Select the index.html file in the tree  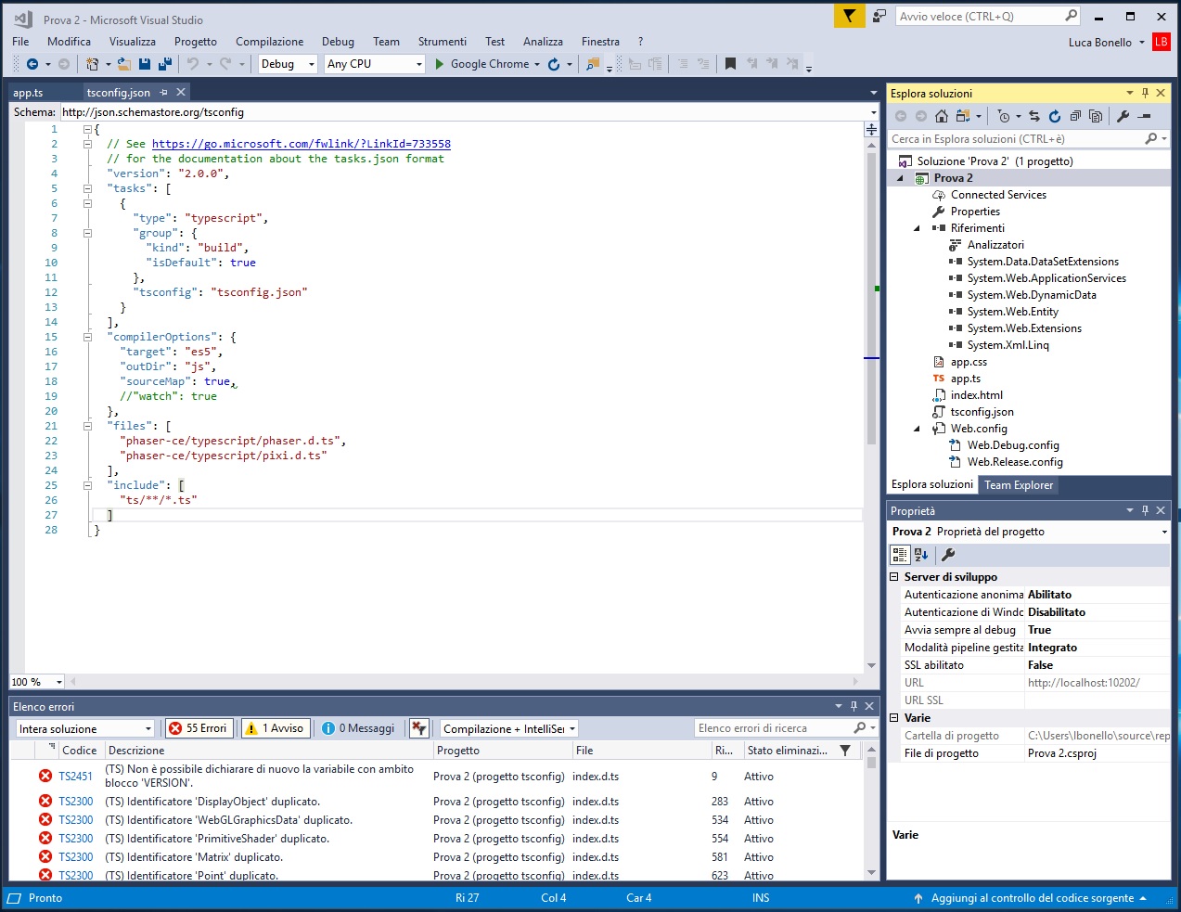pos(976,395)
